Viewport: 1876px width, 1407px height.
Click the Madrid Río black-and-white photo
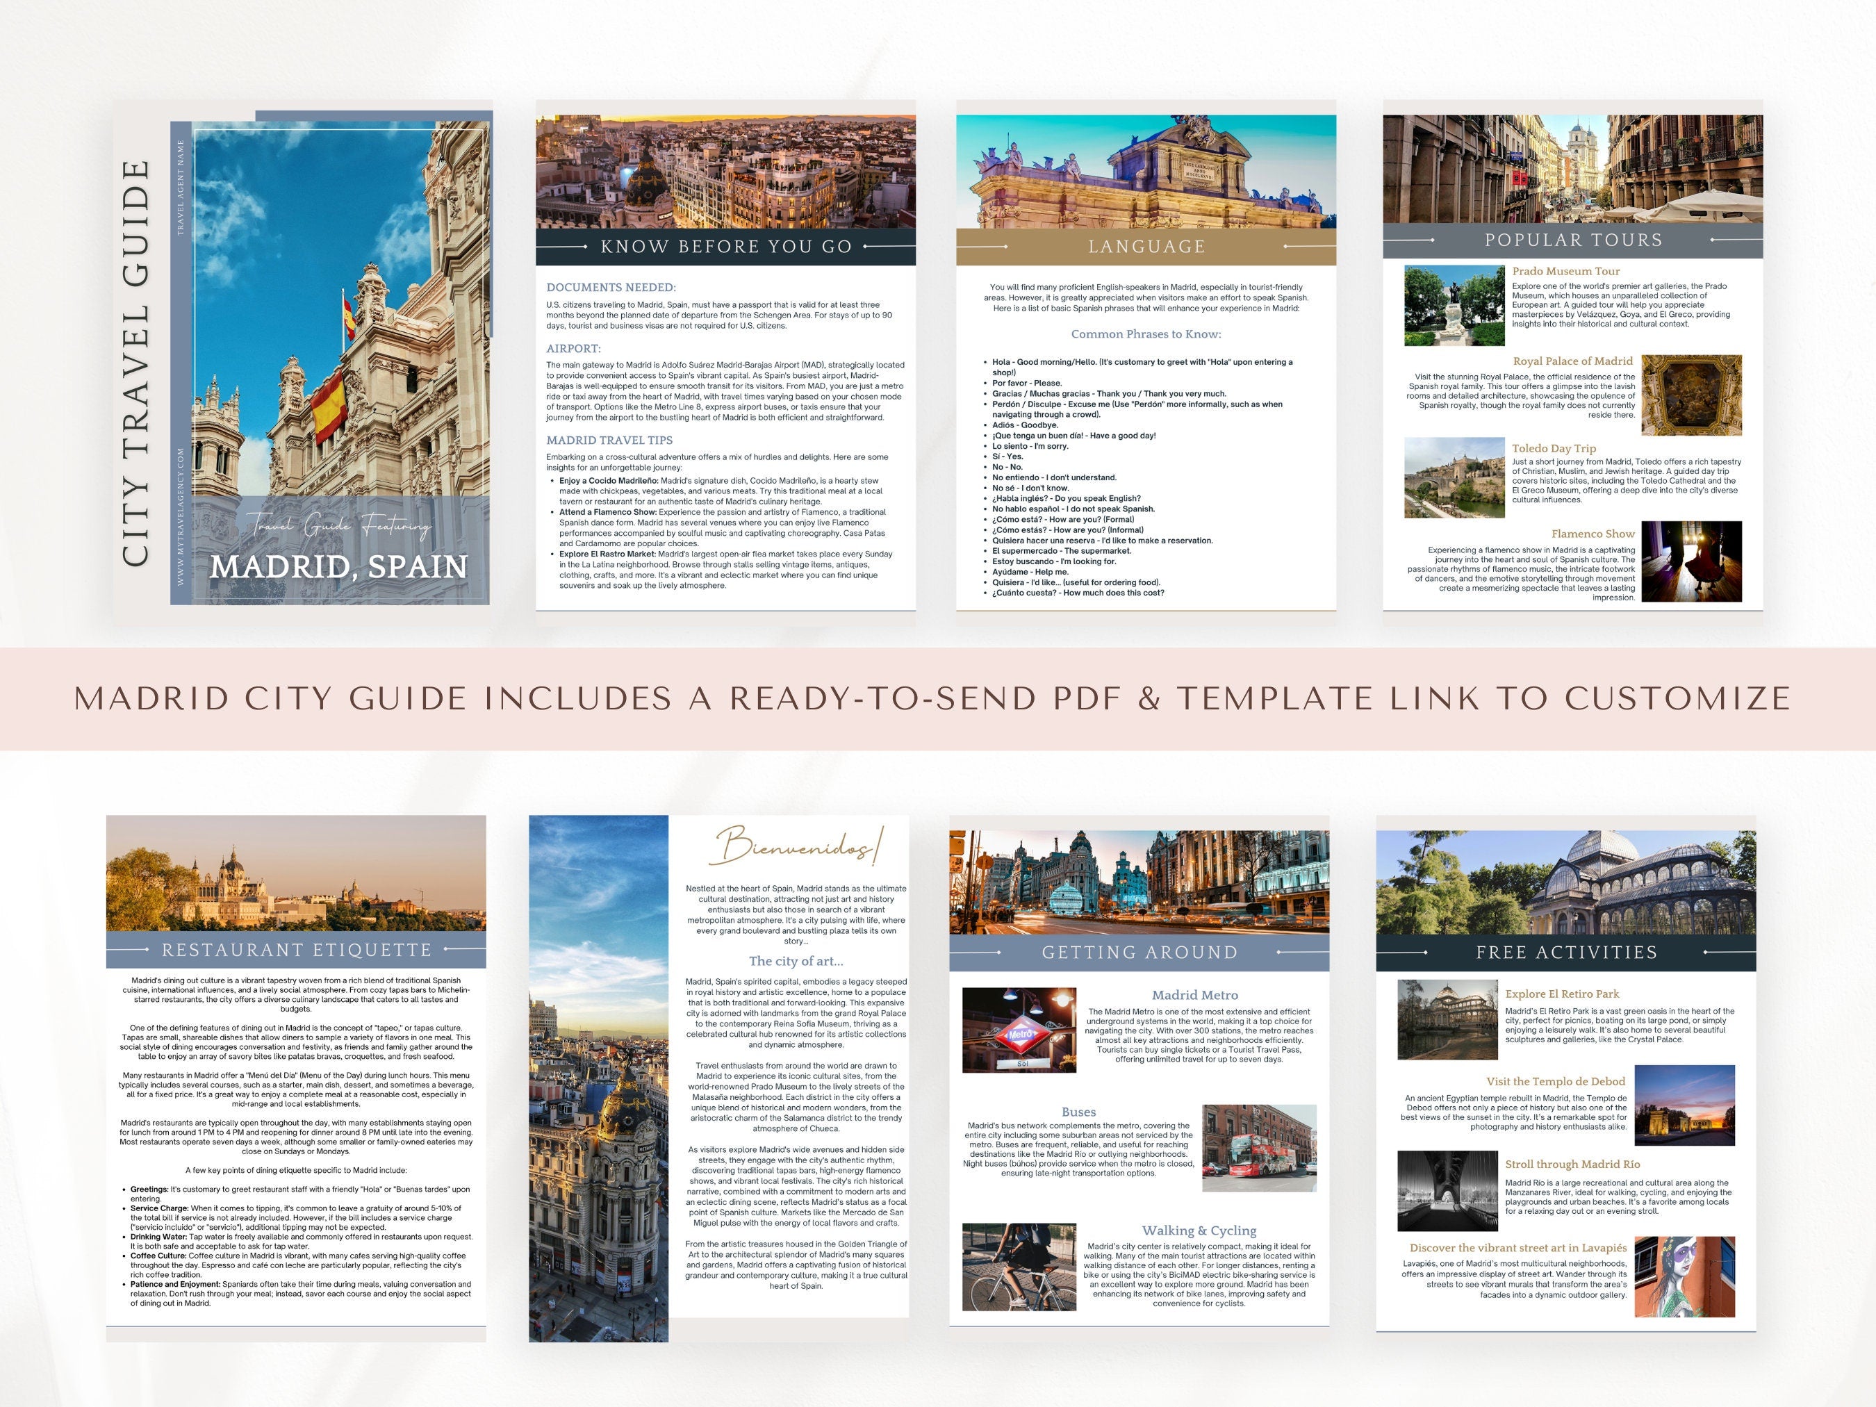(x=1447, y=1191)
